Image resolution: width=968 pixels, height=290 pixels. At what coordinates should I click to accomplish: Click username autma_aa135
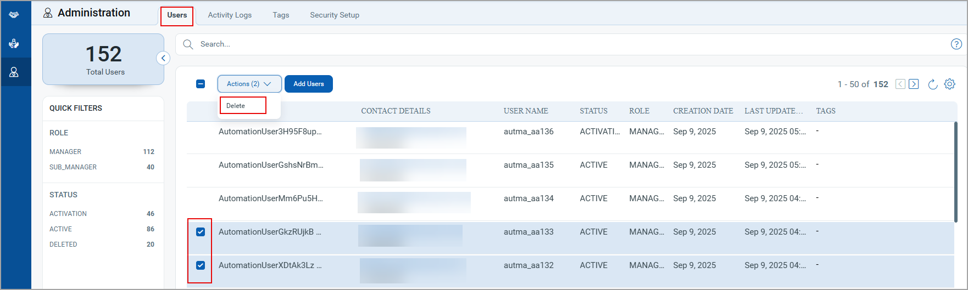click(x=528, y=165)
